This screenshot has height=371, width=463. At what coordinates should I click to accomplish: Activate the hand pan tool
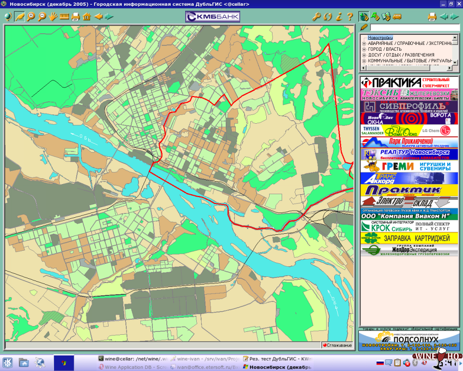(x=53, y=17)
